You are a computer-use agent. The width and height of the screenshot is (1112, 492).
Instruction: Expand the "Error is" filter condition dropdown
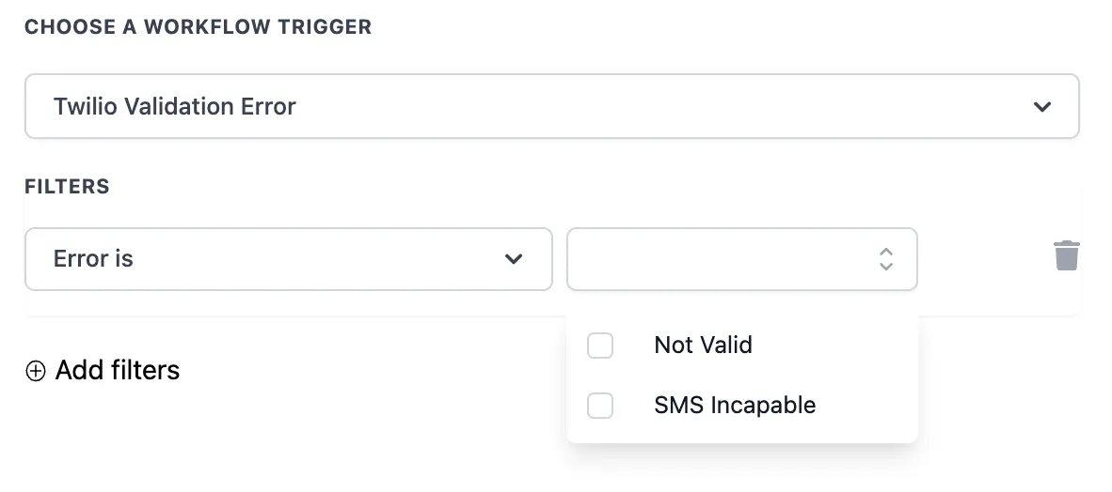click(288, 259)
